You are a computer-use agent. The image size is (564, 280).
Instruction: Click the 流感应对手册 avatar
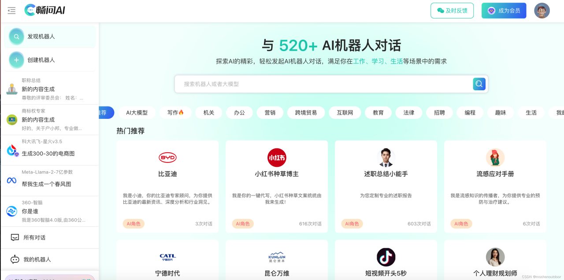tap(495, 158)
